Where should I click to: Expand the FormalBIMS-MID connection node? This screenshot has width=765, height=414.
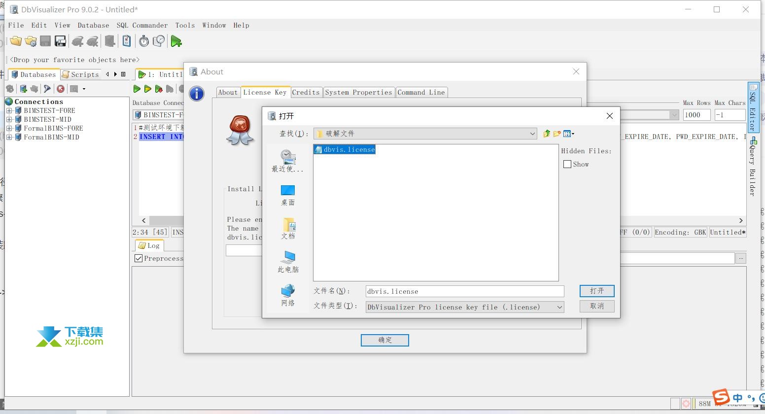point(9,137)
